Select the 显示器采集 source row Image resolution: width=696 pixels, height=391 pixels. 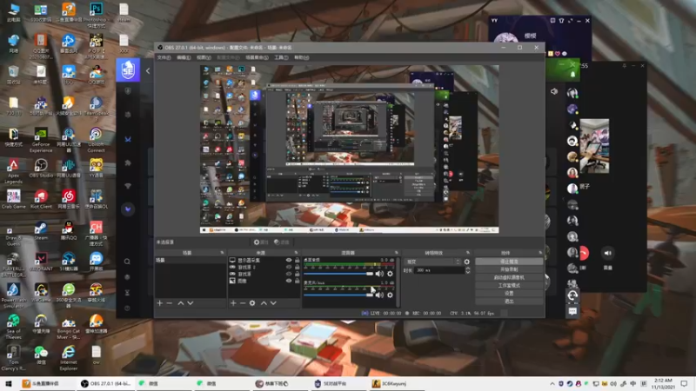(264, 260)
